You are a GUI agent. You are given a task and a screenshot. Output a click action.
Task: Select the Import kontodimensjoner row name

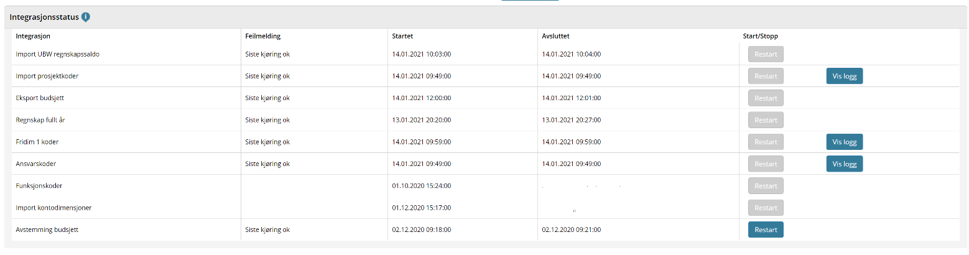click(53, 208)
